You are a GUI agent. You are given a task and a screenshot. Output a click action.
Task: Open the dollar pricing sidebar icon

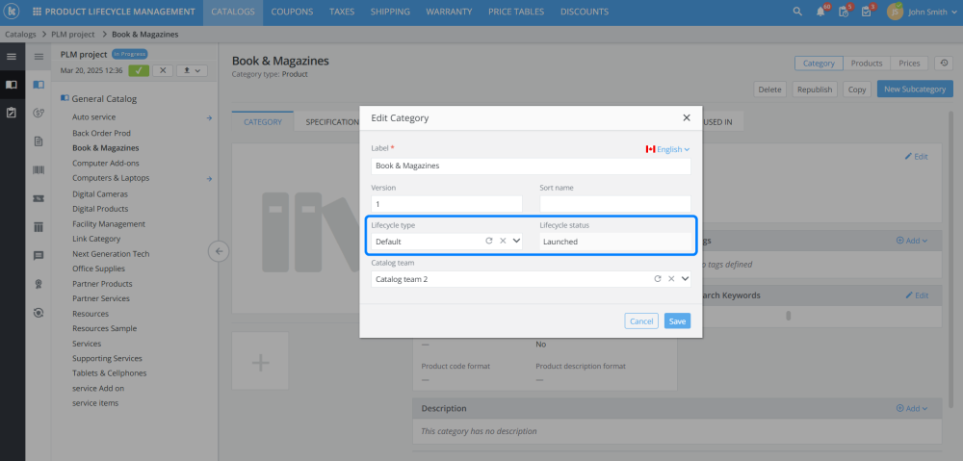pos(39,113)
